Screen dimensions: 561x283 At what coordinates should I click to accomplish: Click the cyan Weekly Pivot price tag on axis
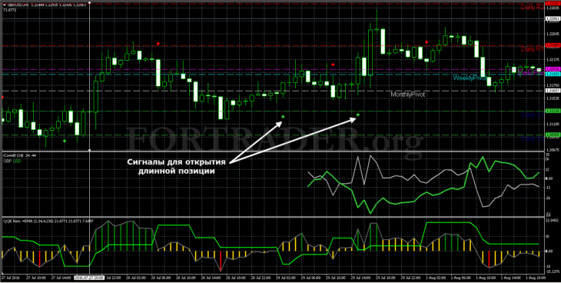pos(553,73)
